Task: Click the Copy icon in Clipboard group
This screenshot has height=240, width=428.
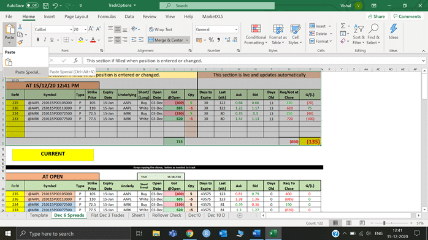Action: coord(20,35)
